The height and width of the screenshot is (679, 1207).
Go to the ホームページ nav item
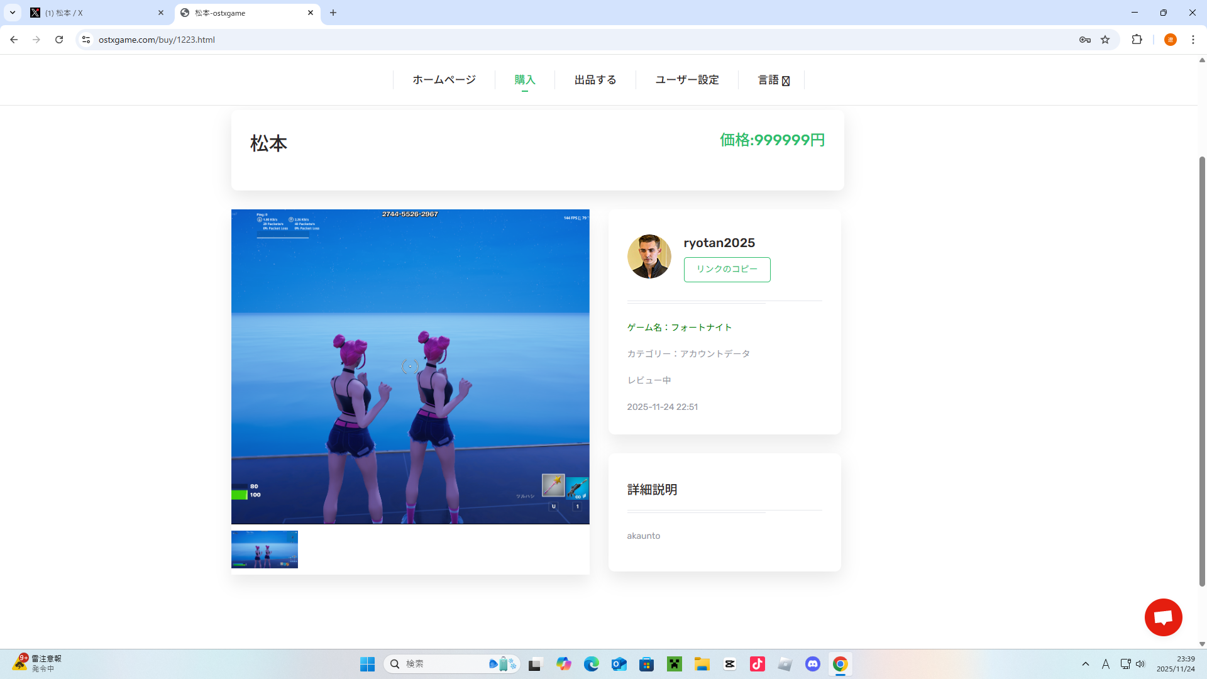444,80
